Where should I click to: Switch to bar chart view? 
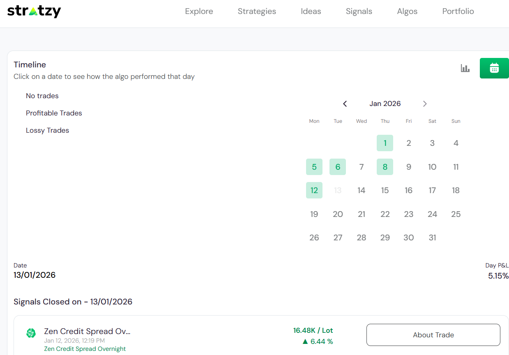(x=465, y=68)
